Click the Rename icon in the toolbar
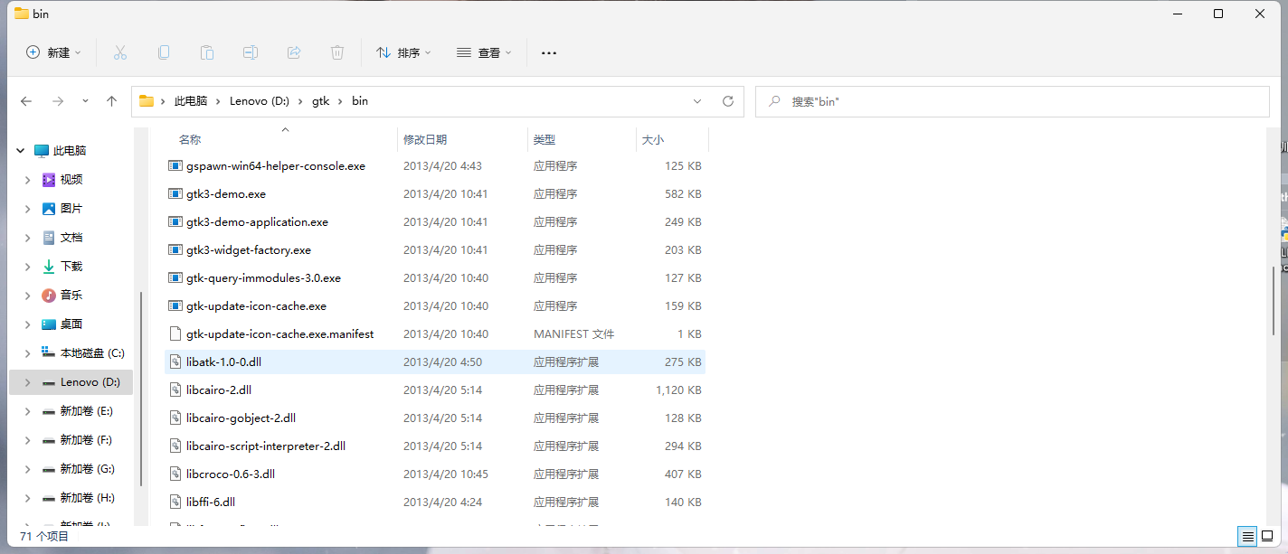 coord(251,52)
